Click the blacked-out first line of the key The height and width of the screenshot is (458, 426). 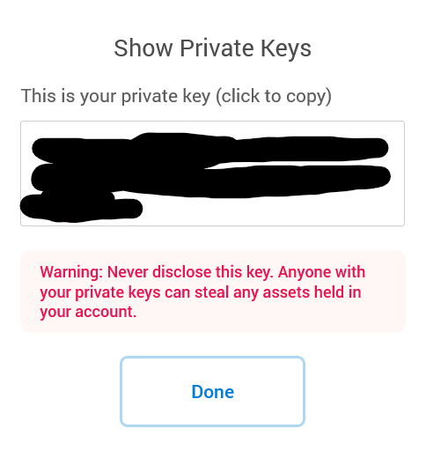[210, 148]
